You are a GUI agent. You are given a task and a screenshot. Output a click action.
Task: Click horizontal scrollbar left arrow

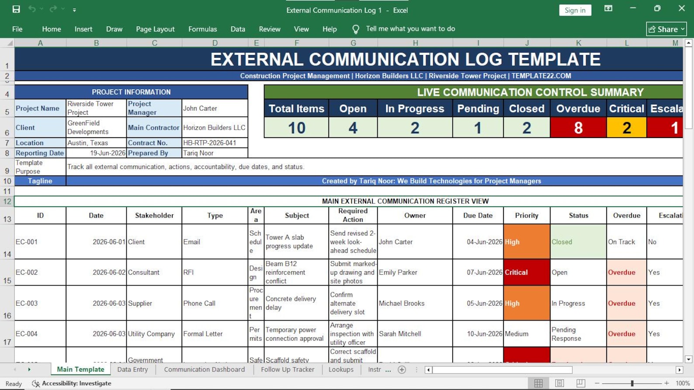coord(429,370)
